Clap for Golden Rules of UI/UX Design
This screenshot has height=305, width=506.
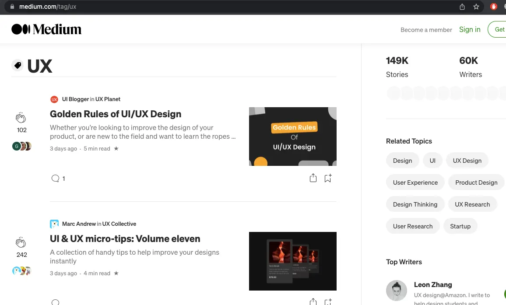click(x=21, y=118)
